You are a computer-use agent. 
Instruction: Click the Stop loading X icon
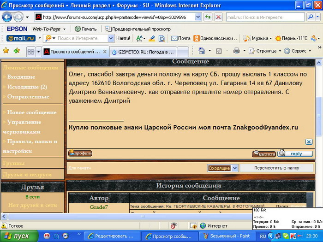click(x=218, y=17)
